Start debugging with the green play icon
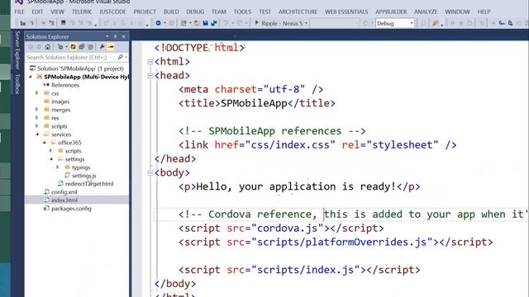The width and height of the screenshot is (529, 297). point(256,23)
